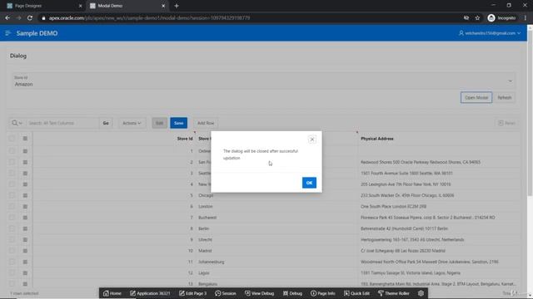
Task: Open Theme Roller in developer toolbar
Action: tap(394, 293)
